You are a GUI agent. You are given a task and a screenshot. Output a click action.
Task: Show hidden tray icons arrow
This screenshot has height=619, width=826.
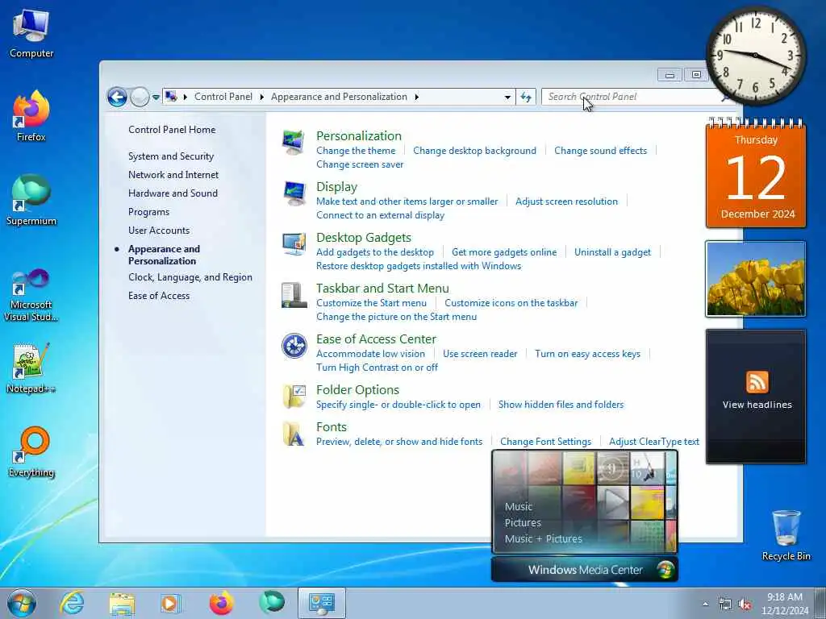(705, 604)
